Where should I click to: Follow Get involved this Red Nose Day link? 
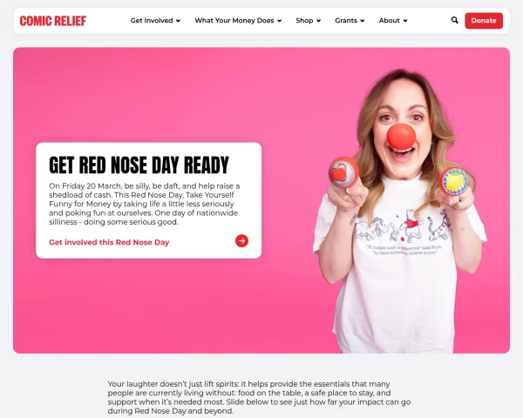pos(109,242)
